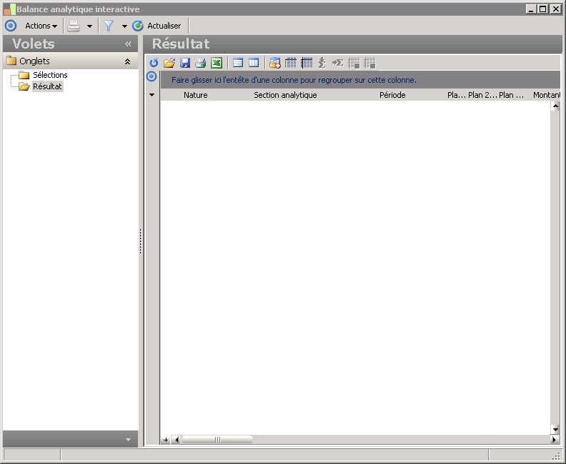The image size is (566, 464).
Task: Select the Résultat tree item
Action: (x=47, y=86)
